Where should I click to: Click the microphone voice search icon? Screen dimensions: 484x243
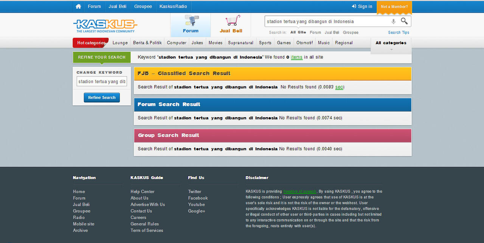394,22
